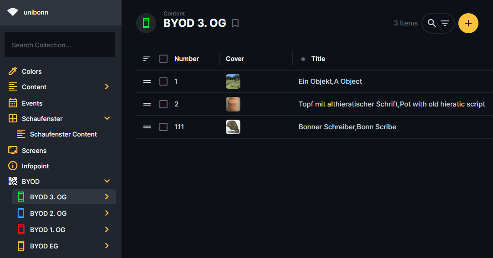Open the pot cover thumbnail of item 2
The image size is (493, 258).
(233, 104)
